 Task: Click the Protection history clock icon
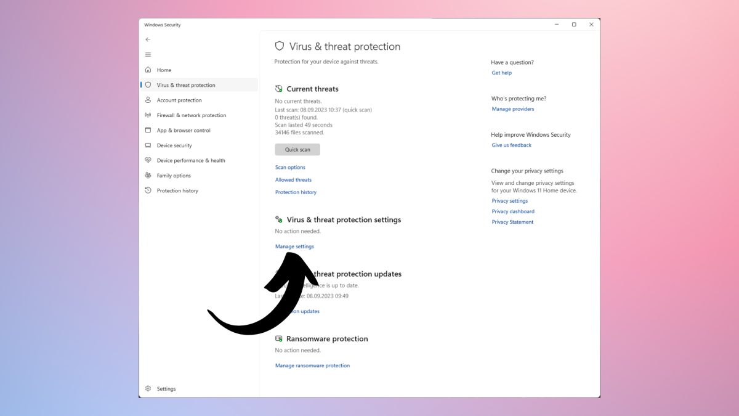[148, 190]
